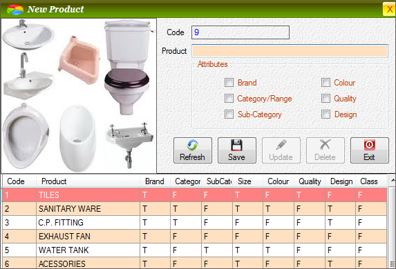The width and height of the screenshot is (396, 269).
Task: Close the New Product window with yellow X
Action: tap(389, 10)
